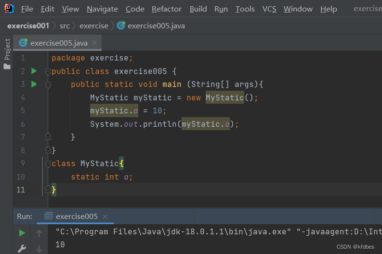The height and width of the screenshot is (254, 382).
Task: Open the Refactor menu
Action: point(167,9)
